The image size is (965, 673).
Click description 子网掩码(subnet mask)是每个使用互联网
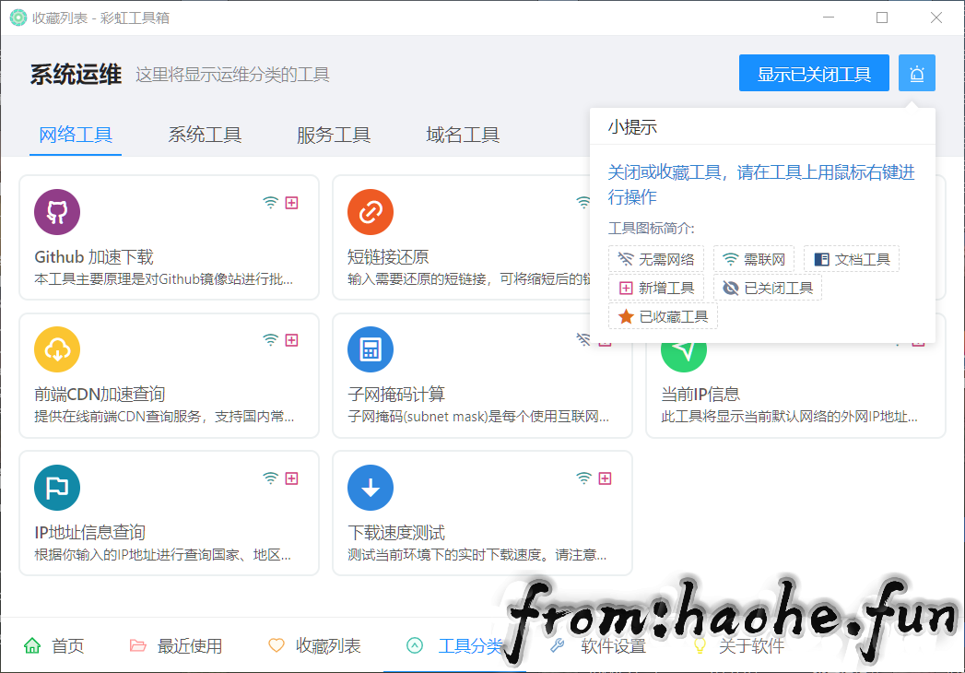click(x=478, y=416)
